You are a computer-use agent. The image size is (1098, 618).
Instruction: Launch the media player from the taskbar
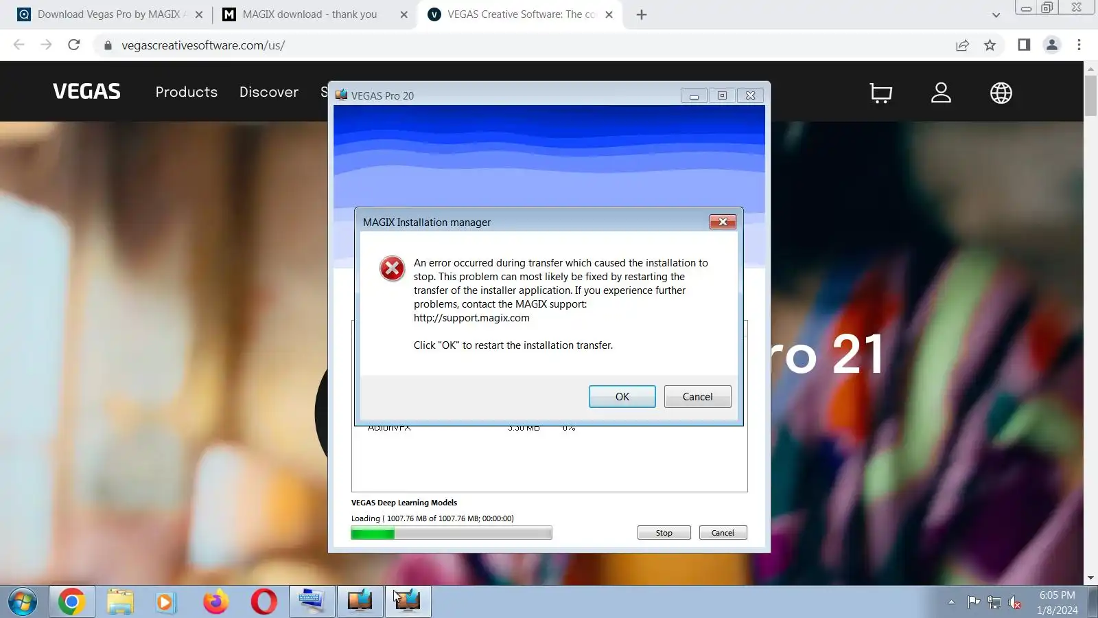click(166, 602)
